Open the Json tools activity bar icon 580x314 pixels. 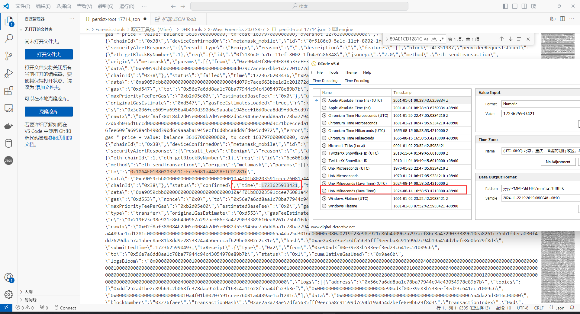click(x=9, y=161)
